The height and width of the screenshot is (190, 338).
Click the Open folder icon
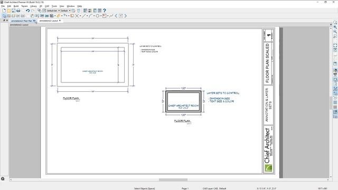(9, 11)
